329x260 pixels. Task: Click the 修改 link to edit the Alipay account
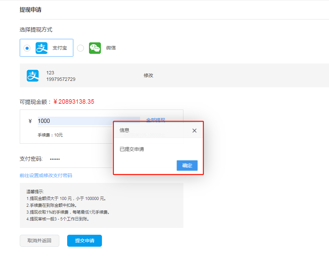[x=149, y=75]
